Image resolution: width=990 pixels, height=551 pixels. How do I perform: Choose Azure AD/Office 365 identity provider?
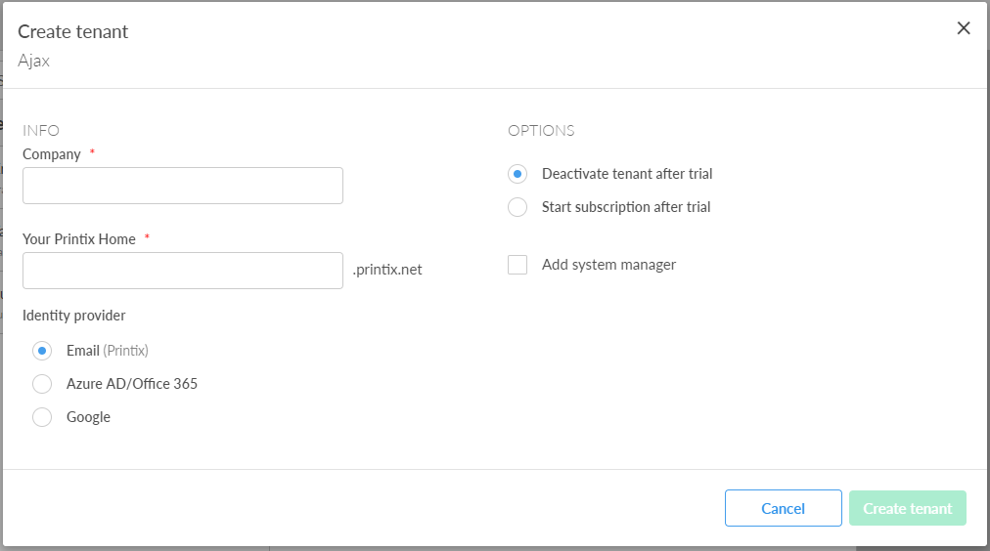[x=42, y=384]
